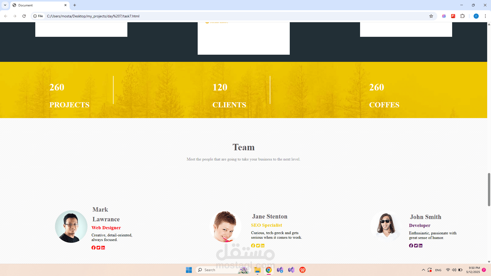Click Jane Stenton's profile photo
The width and height of the screenshot is (491, 276).
click(225, 227)
